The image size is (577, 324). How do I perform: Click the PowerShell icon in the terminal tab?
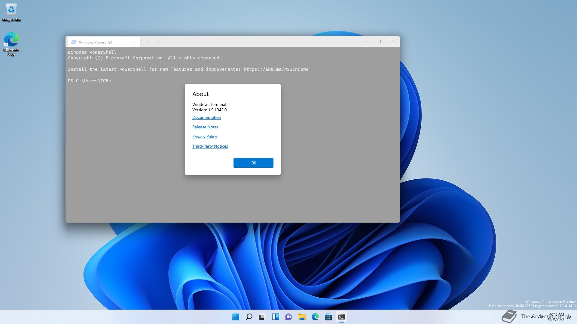point(74,42)
